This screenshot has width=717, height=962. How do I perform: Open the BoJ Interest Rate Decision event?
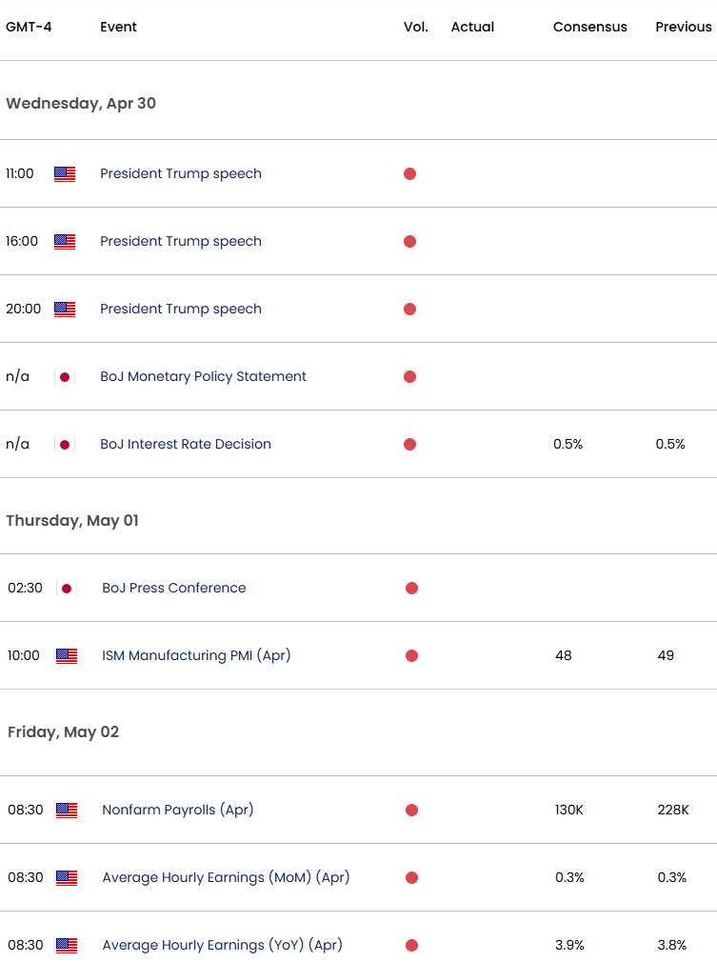pos(186,444)
